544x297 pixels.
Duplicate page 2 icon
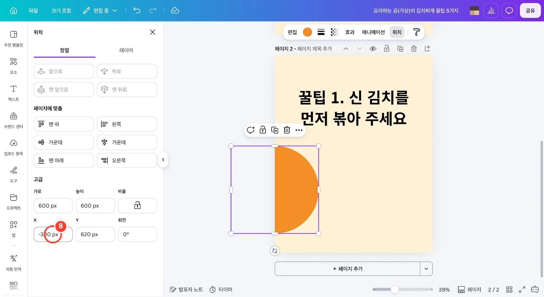point(400,49)
